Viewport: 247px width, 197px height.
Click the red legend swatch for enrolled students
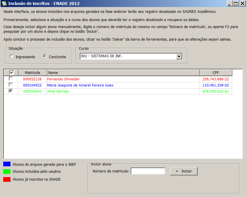coord(7,179)
